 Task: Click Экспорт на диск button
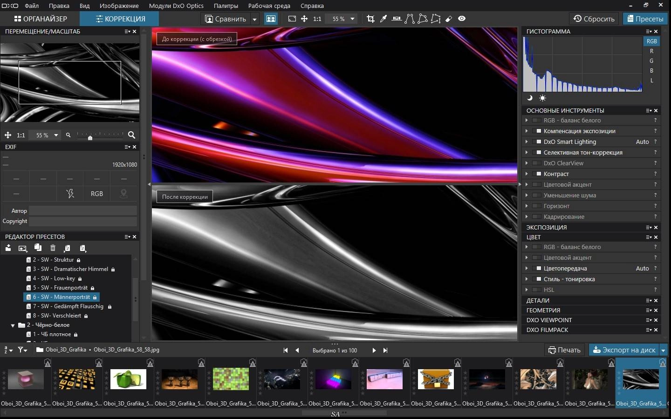tap(624, 350)
